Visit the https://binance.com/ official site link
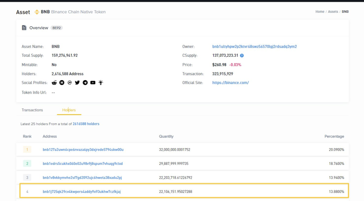This screenshot has width=364, height=201. (x=230, y=83)
